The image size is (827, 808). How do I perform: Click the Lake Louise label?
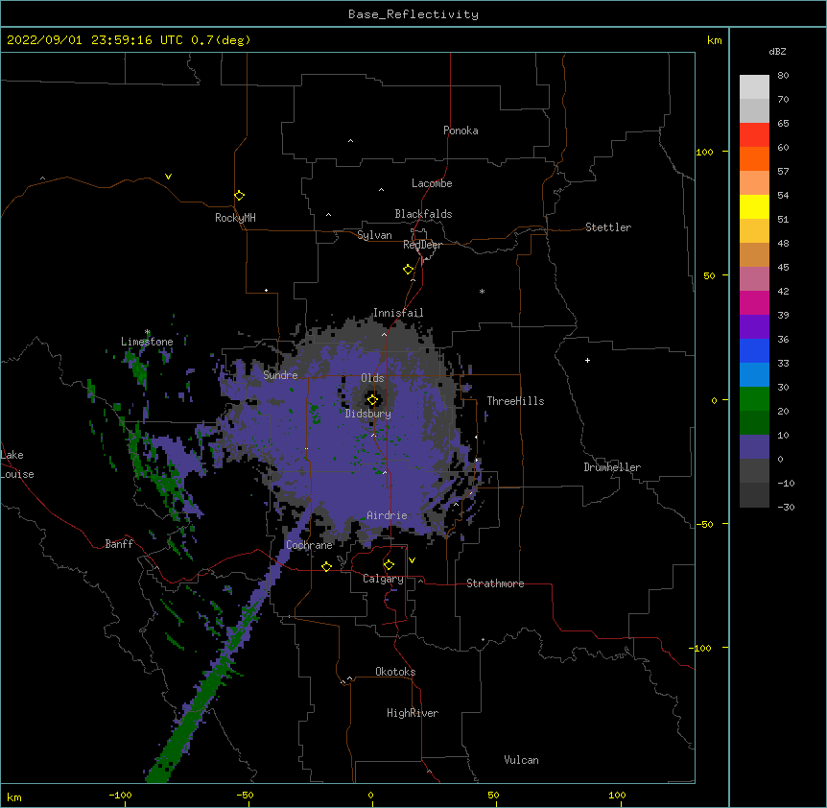click(17, 464)
